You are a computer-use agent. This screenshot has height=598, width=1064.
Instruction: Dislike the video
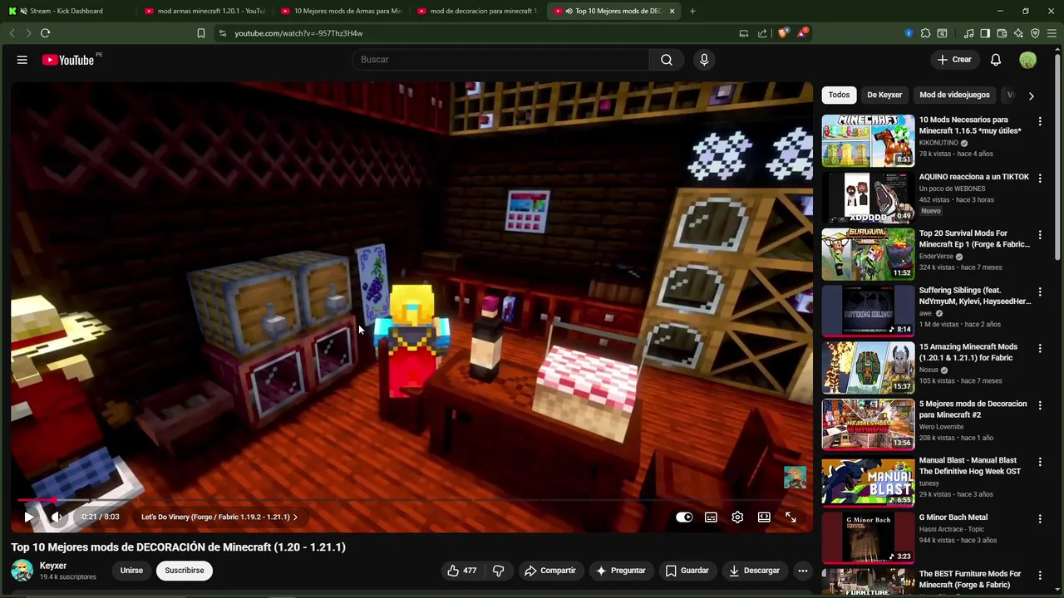498,571
